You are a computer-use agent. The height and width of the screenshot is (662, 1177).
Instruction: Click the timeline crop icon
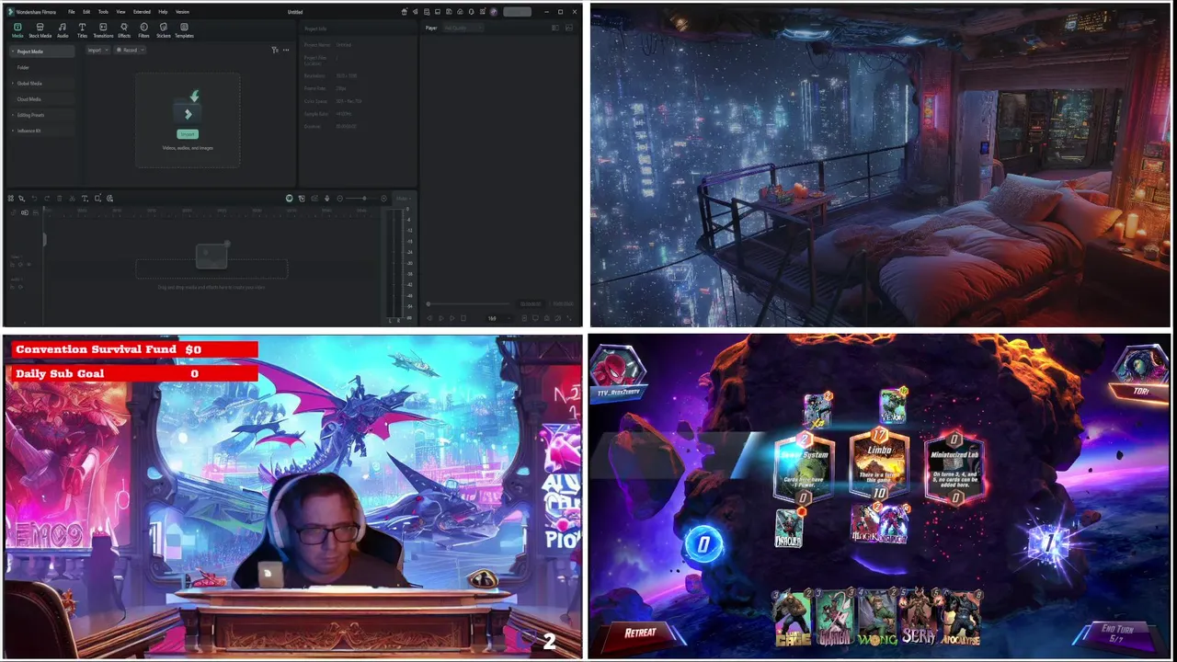click(x=97, y=198)
